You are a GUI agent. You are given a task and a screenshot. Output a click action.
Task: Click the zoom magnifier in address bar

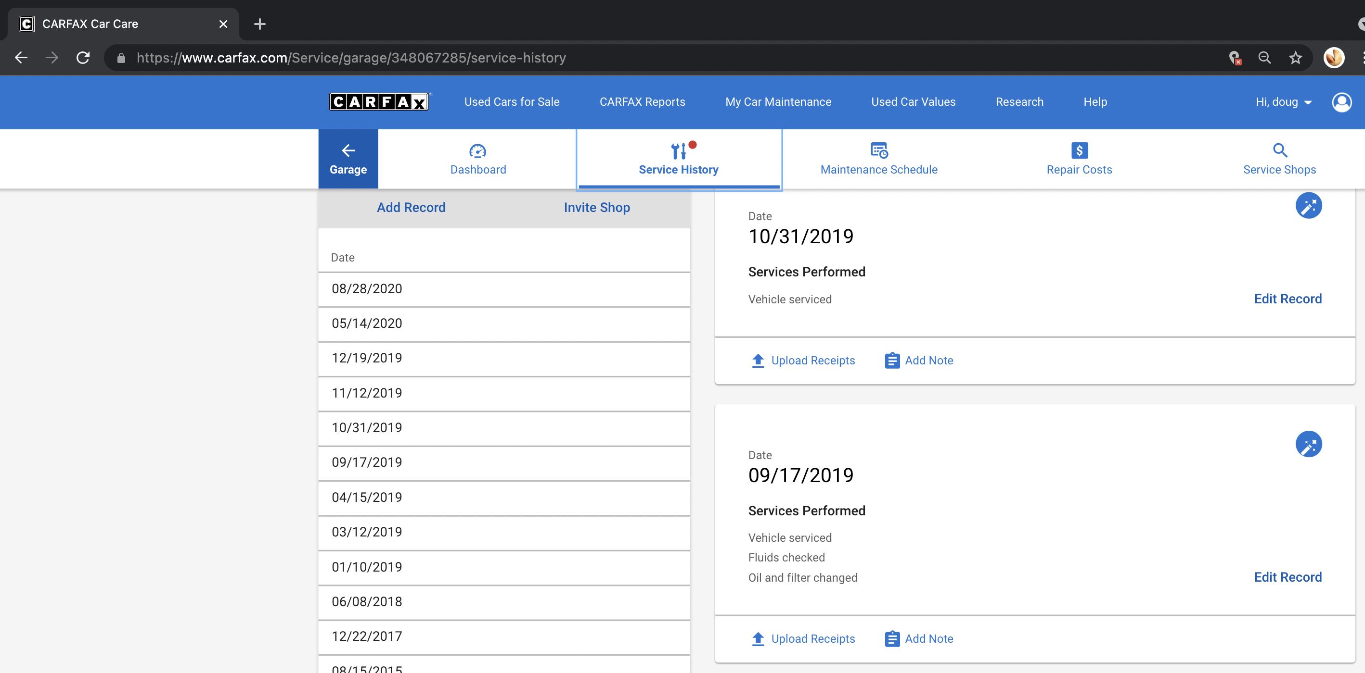1265,58
